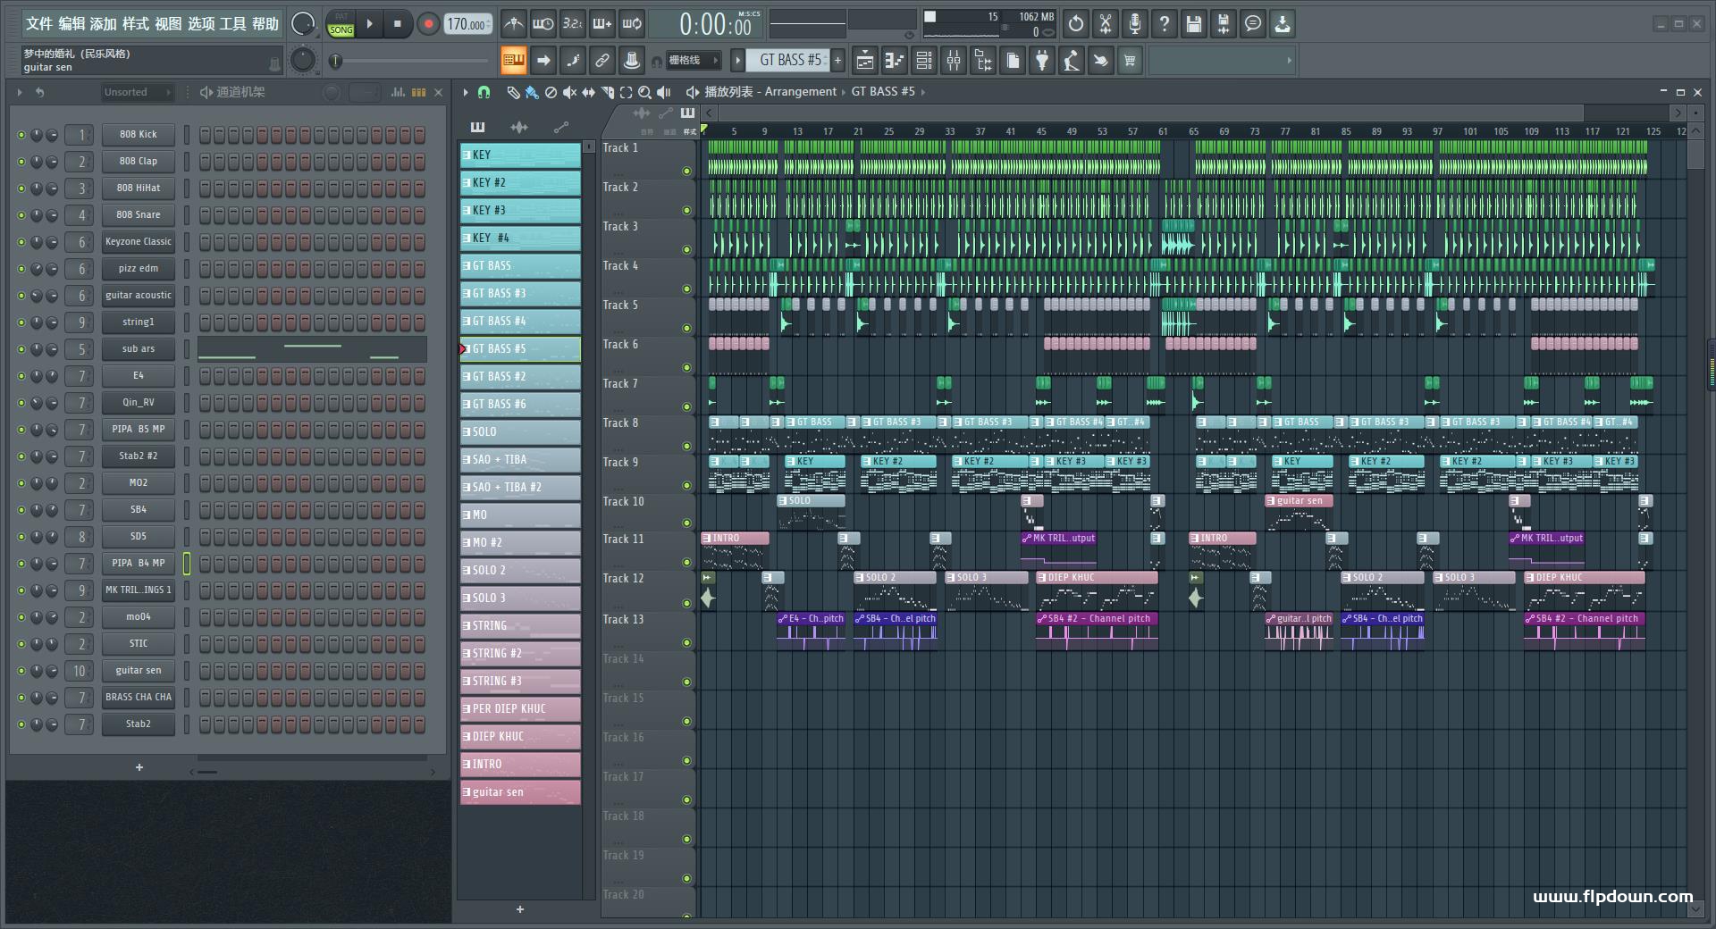Select the sub ars channel button
This screenshot has height=929, width=1716.
(x=139, y=349)
